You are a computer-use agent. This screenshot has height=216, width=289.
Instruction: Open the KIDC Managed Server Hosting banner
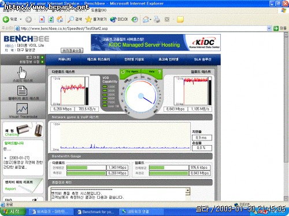155,43
